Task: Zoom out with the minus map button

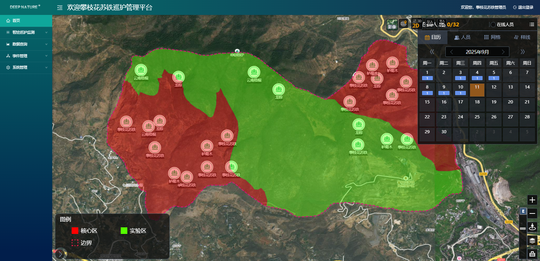Action: (x=532, y=213)
